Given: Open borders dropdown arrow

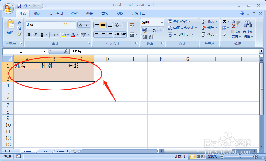Looking at the screenshot, I should tap(57, 35).
